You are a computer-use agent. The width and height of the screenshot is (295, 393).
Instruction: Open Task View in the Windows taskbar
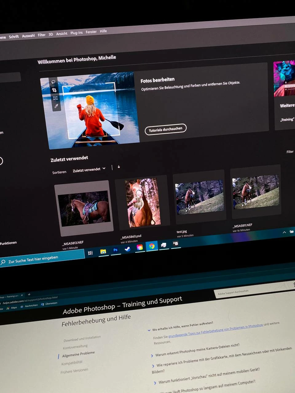pyautogui.click(x=90, y=253)
